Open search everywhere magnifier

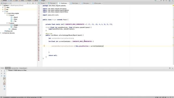tap(173, 1)
